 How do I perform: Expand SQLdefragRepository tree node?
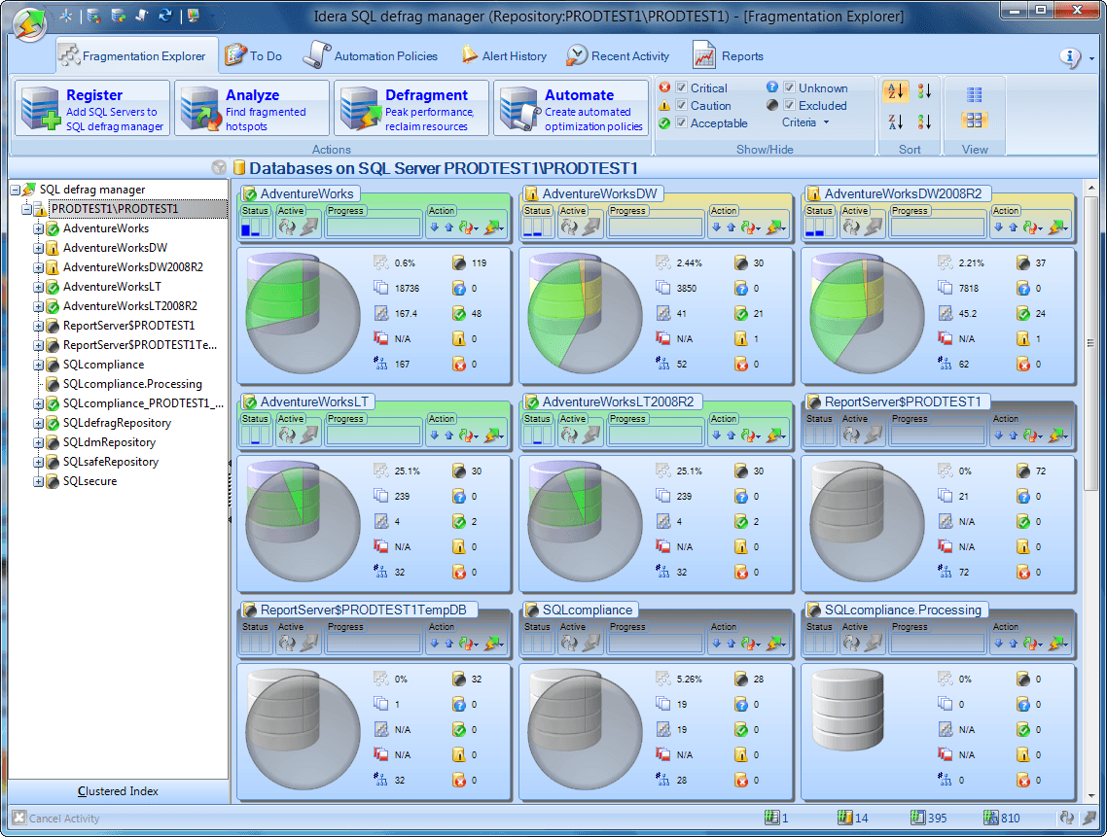[x=39, y=424]
